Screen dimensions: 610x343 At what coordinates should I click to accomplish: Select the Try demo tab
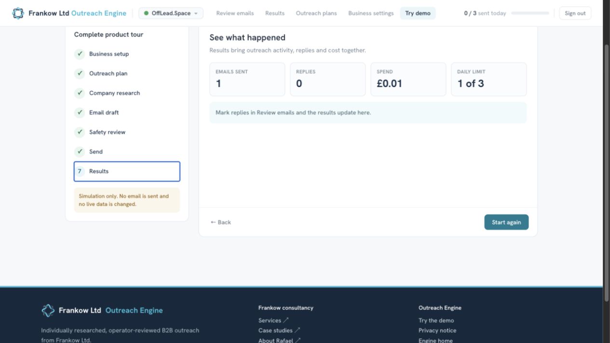pos(418,13)
